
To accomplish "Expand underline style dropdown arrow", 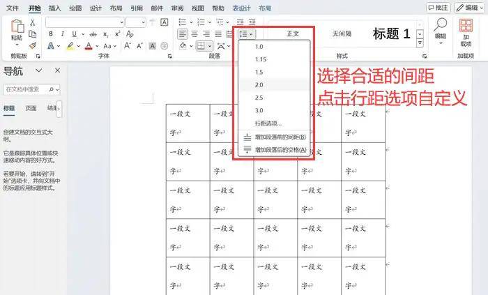I will (x=83, y=34).
